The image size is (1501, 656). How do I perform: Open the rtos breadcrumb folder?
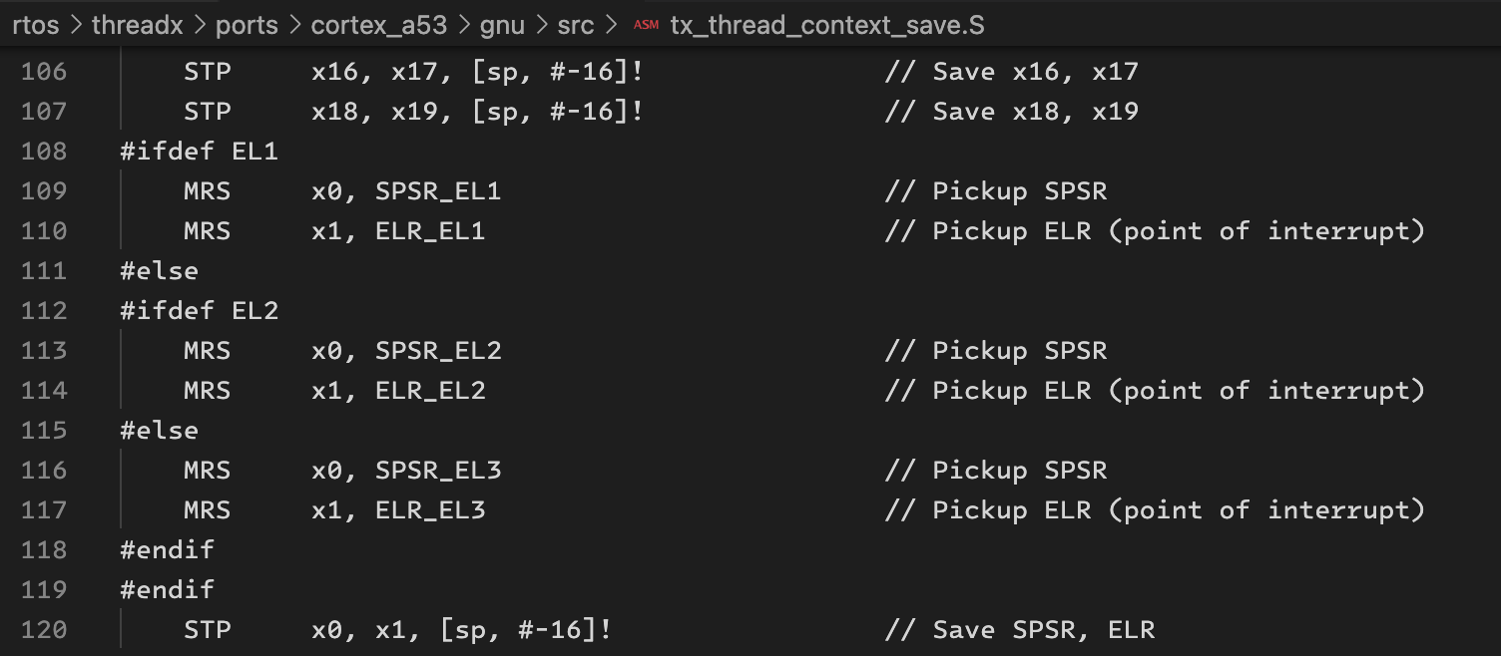36,26
